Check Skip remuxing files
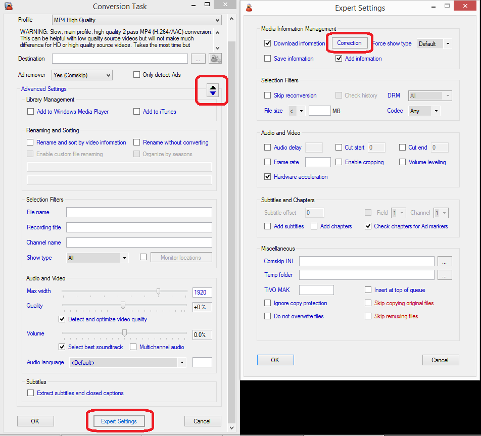 (368, 316)
